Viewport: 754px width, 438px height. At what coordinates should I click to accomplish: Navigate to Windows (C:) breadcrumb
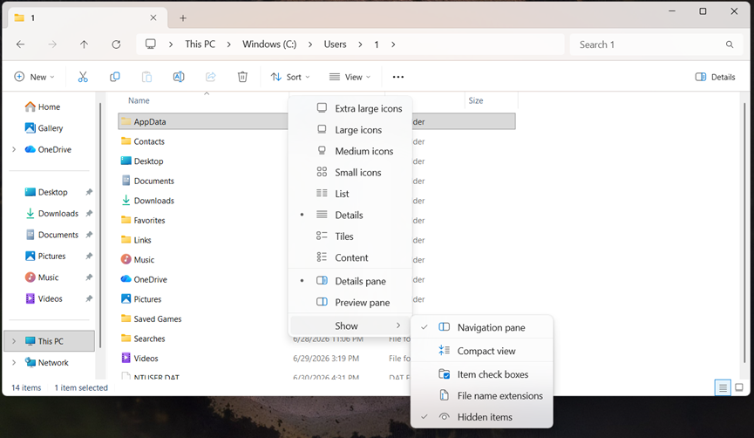269,44
